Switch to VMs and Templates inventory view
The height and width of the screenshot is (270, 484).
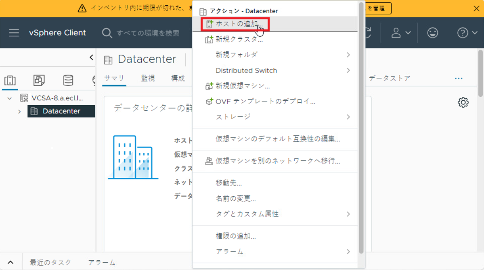(x=39, y=81)
